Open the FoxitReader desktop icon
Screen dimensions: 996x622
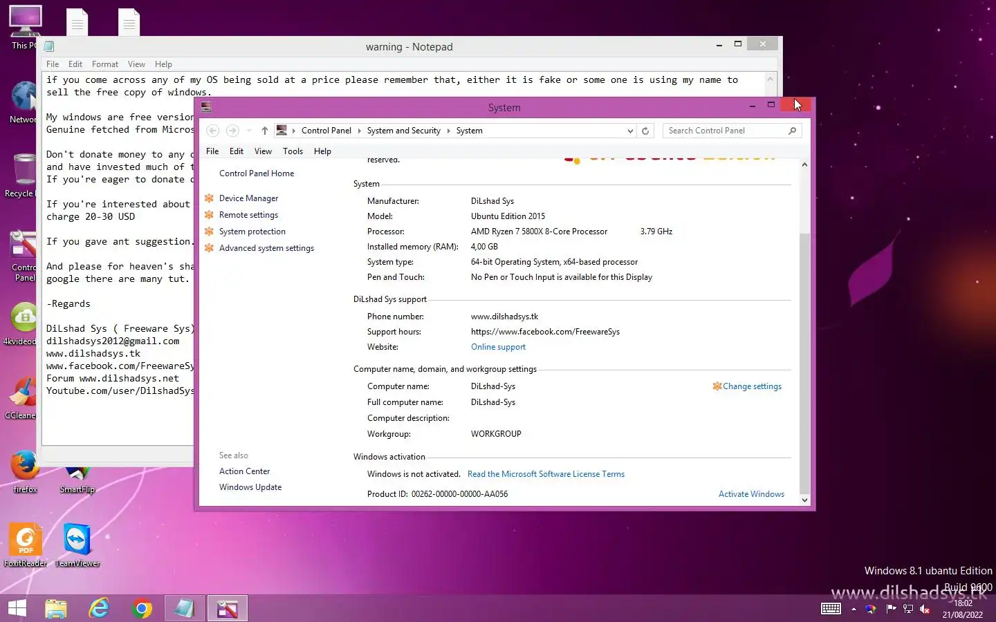[25, 545]
